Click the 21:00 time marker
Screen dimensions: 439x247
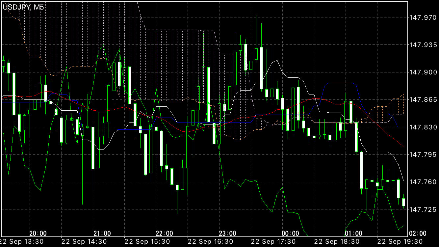[102, 233]
